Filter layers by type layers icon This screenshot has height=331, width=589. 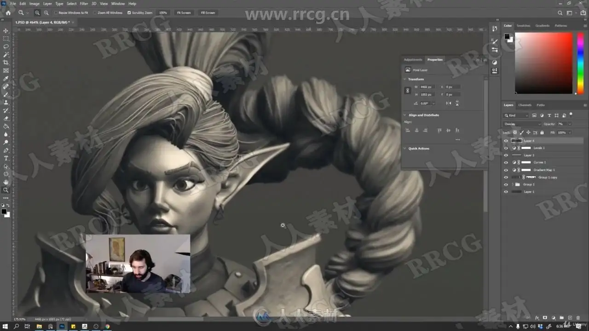click(x=549, y=115)
